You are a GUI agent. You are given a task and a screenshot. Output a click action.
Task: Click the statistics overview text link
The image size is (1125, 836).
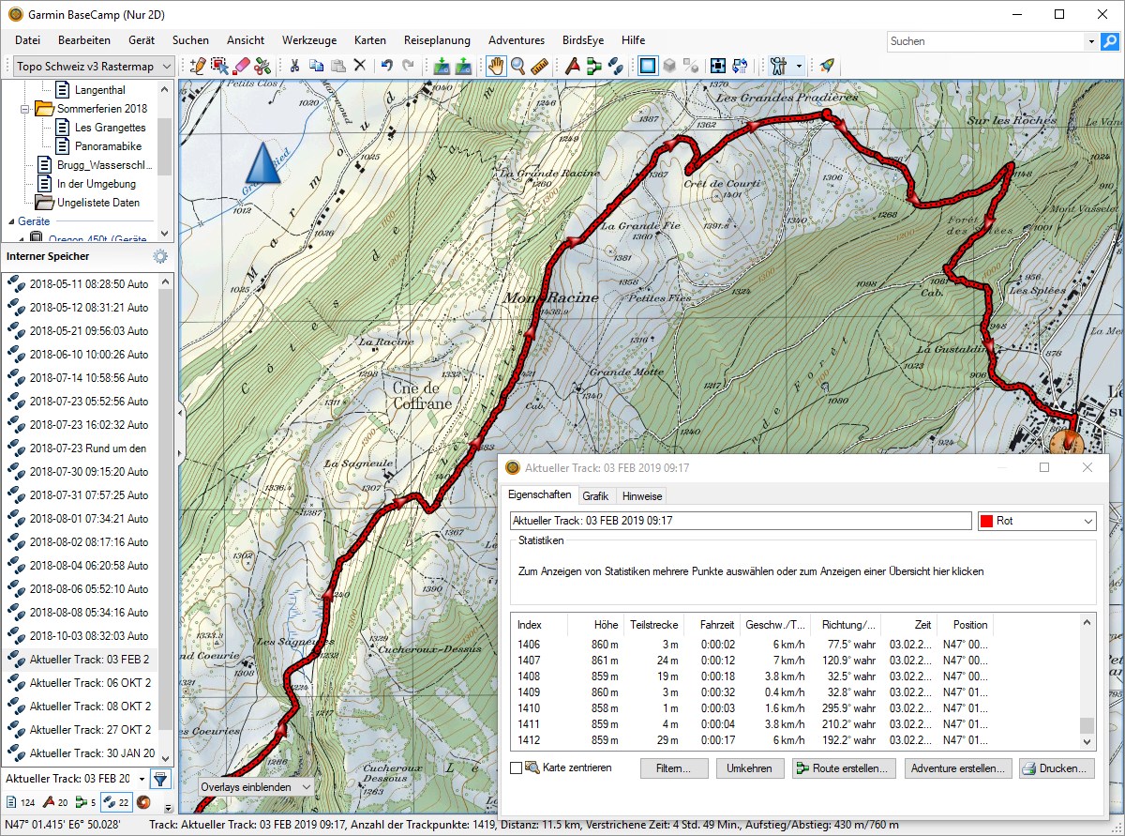(x=751, y=571)
